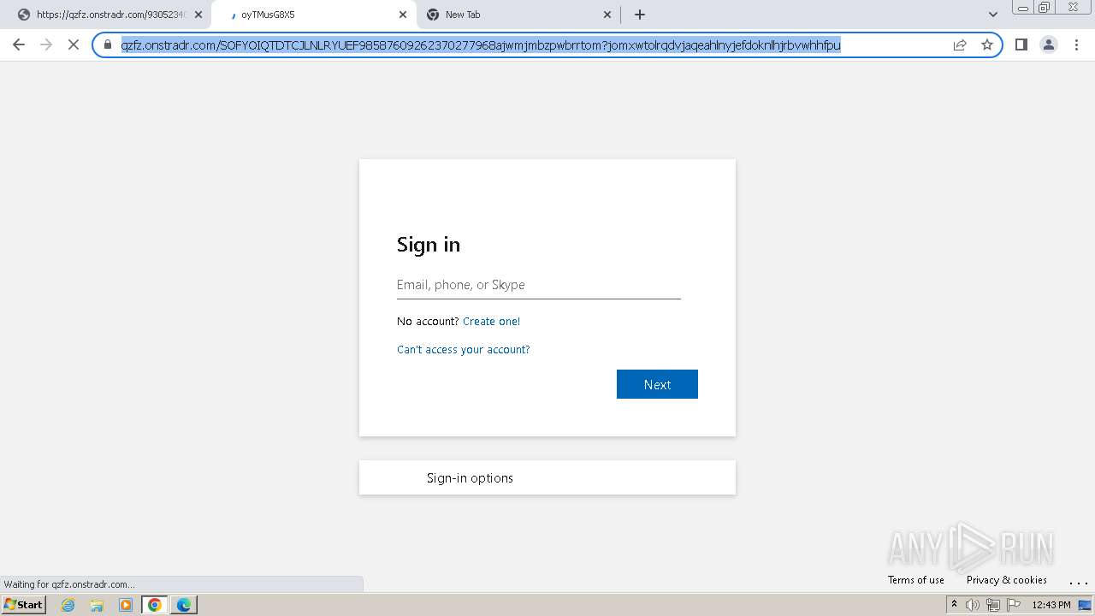The width and height of the screenshot is (1095, 616).
Task: Open File Explorer from the taskbar
Action: tap(97, 605)
